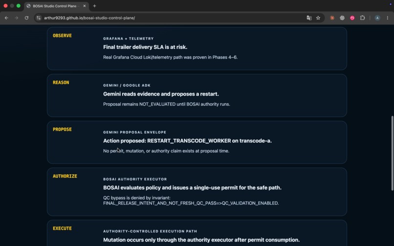394x246 pixels.
Task: Click the purple indicator dot at top-right of window
Action: (x=390, y=4)
